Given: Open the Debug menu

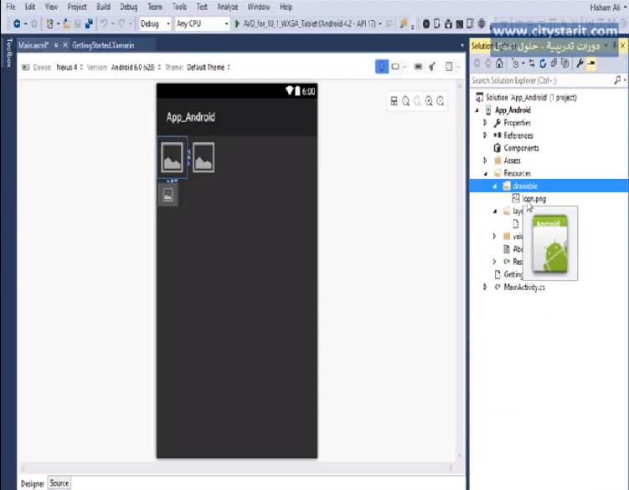Looking at the screenshot, I should pos(128,7).
